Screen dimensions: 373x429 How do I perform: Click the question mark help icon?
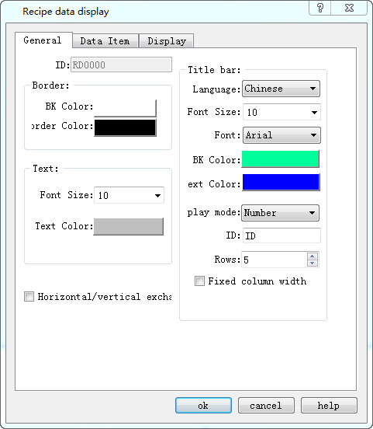(320, 8)
